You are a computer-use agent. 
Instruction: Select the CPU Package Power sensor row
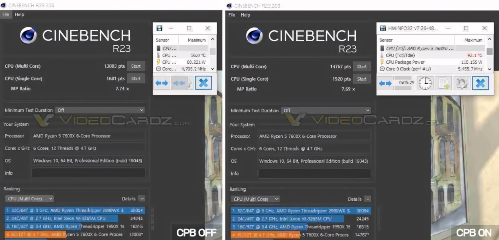point(432,62)
